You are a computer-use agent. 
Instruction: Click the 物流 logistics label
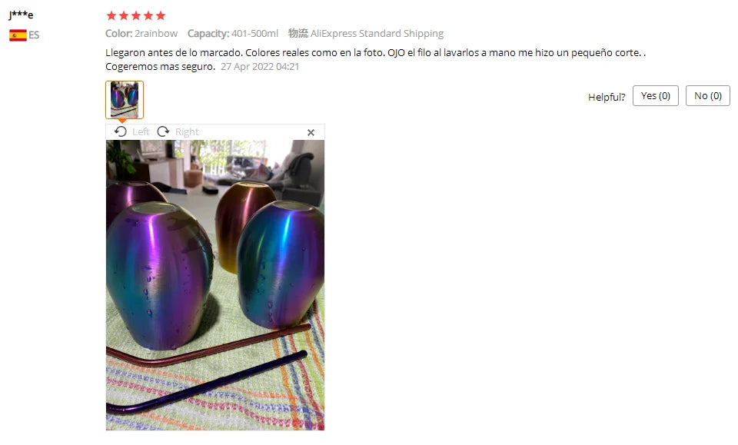298,33
